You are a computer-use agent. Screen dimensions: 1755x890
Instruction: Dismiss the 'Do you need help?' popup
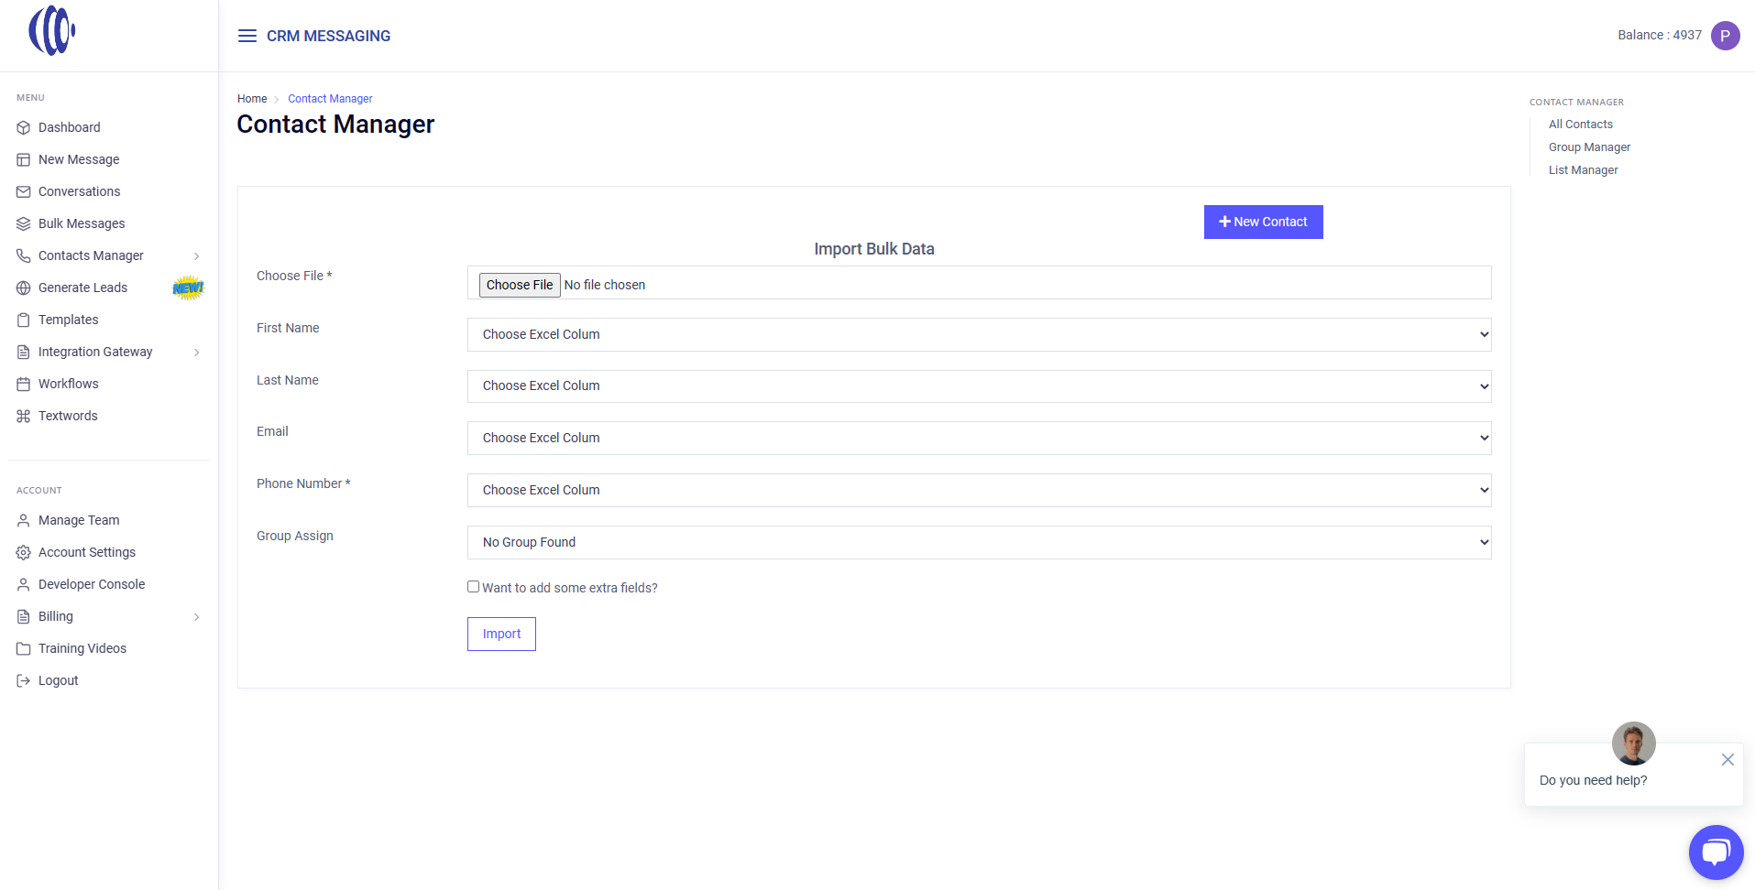[1728, 760]
